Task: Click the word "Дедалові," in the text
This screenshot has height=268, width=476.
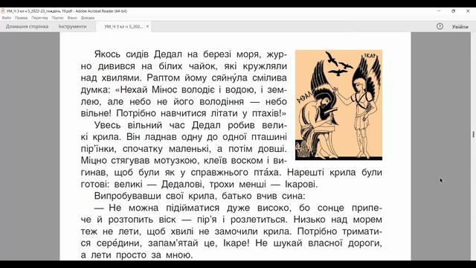Action: pos(182,185)
